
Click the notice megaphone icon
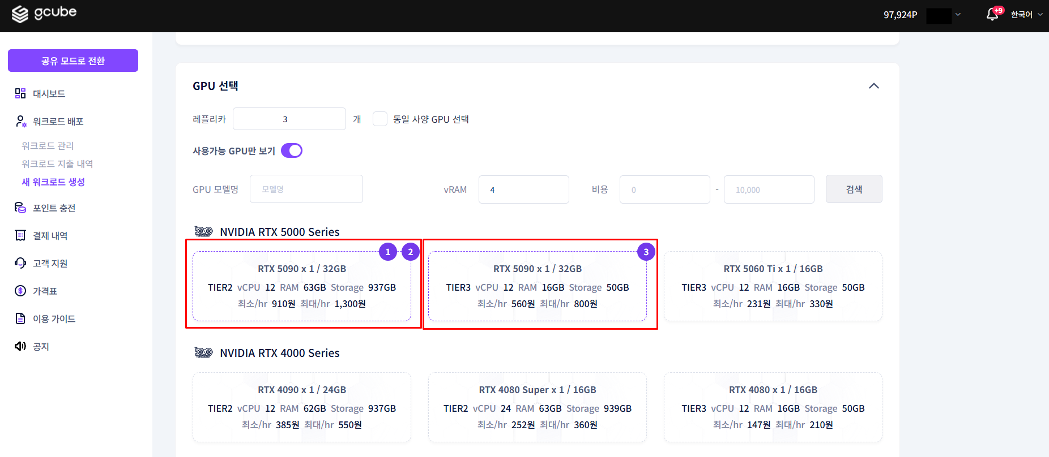(x=20, y=346)
